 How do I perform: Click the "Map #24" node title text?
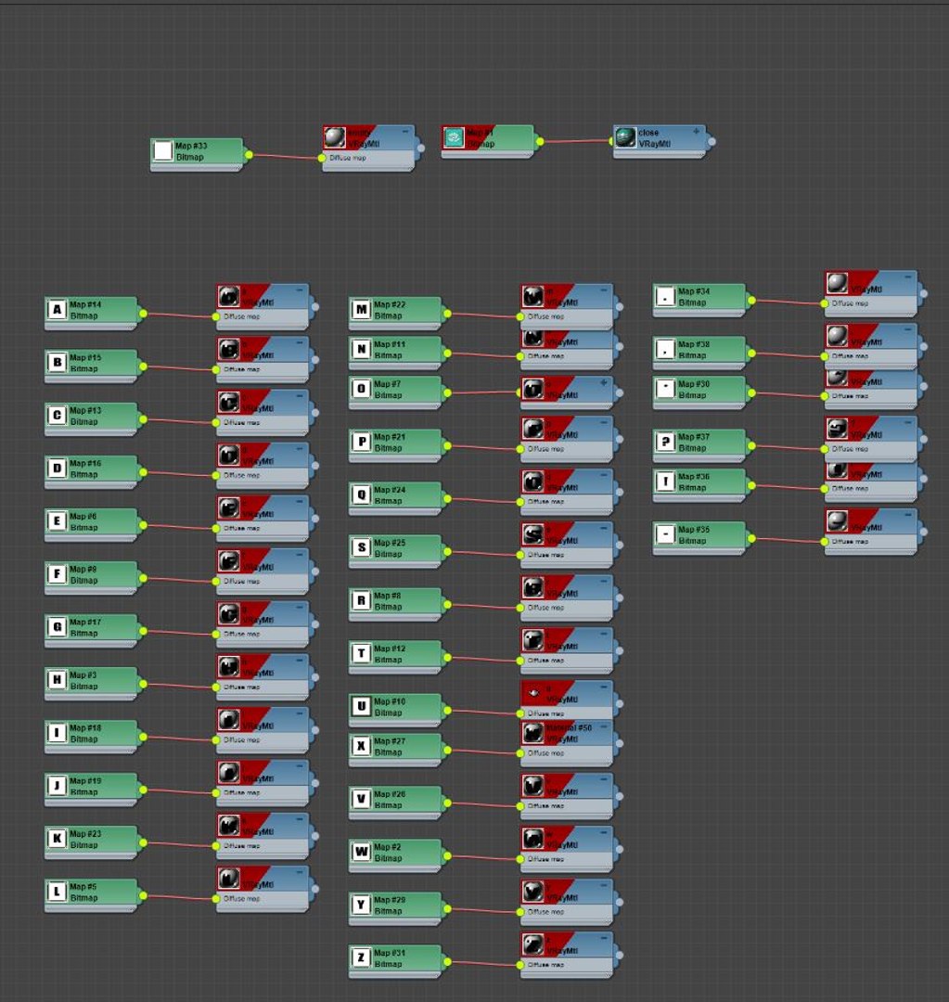[390, 490]
